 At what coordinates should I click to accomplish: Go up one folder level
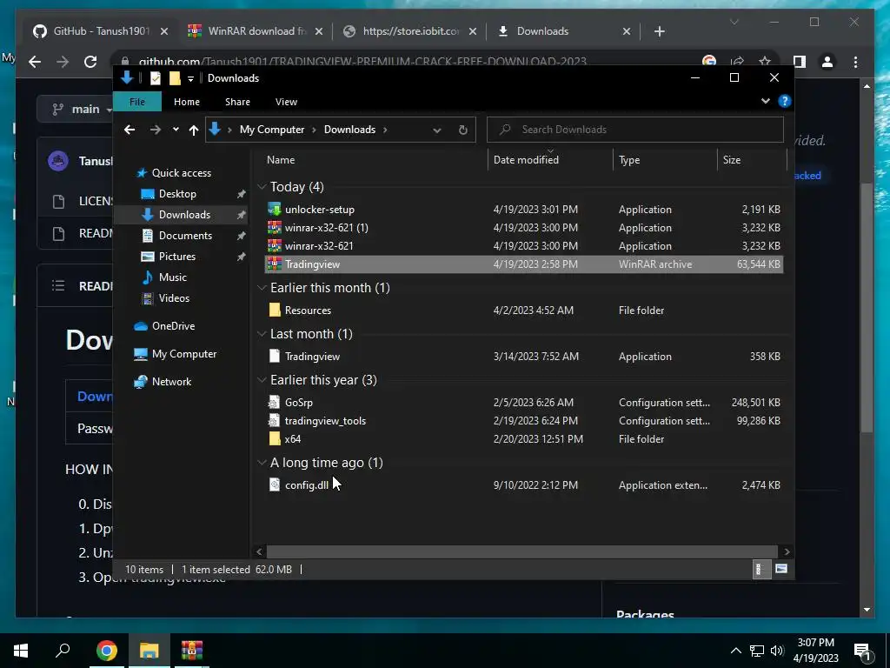194,130
